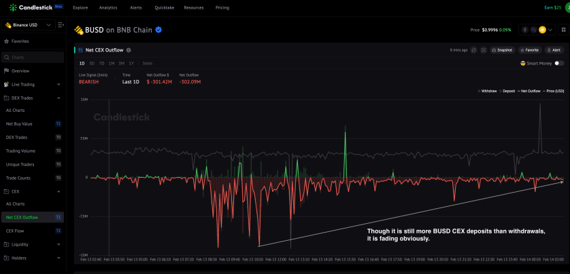570x274 pixels.
Task: Select the 3M time range
Action: [x=122, y=64]
